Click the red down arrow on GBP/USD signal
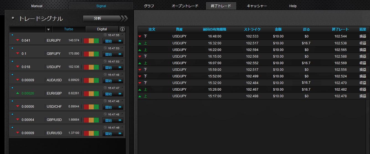Image resolution: width=370 pixels, height=154 pixels. [x=18, y=120]
